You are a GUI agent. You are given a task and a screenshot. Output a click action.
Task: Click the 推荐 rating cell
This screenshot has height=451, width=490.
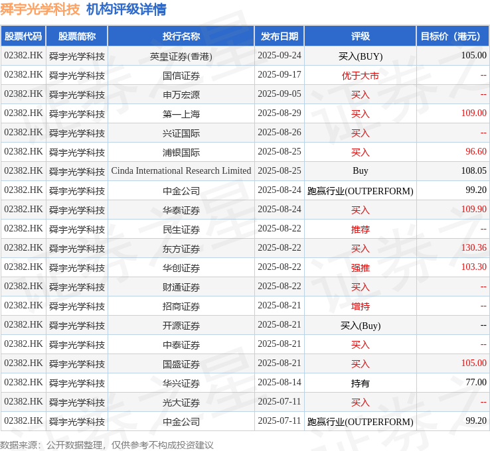click(361, 229)
